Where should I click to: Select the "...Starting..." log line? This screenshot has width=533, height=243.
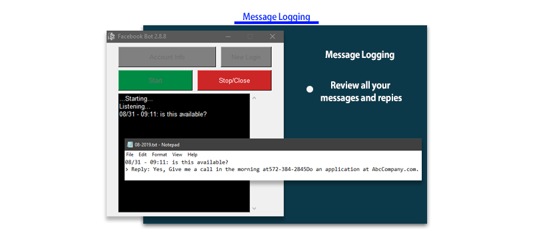pyautogui.click(x=136, y=99)
